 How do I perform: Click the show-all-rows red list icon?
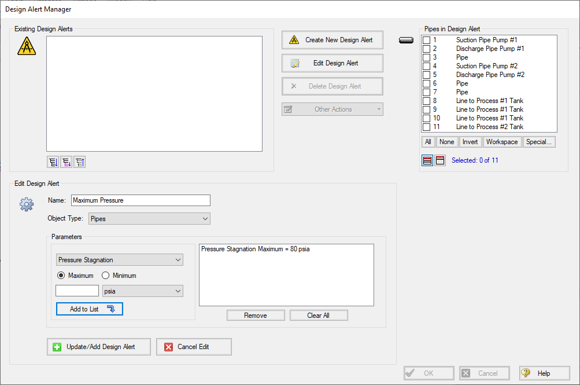pos(427,160)
